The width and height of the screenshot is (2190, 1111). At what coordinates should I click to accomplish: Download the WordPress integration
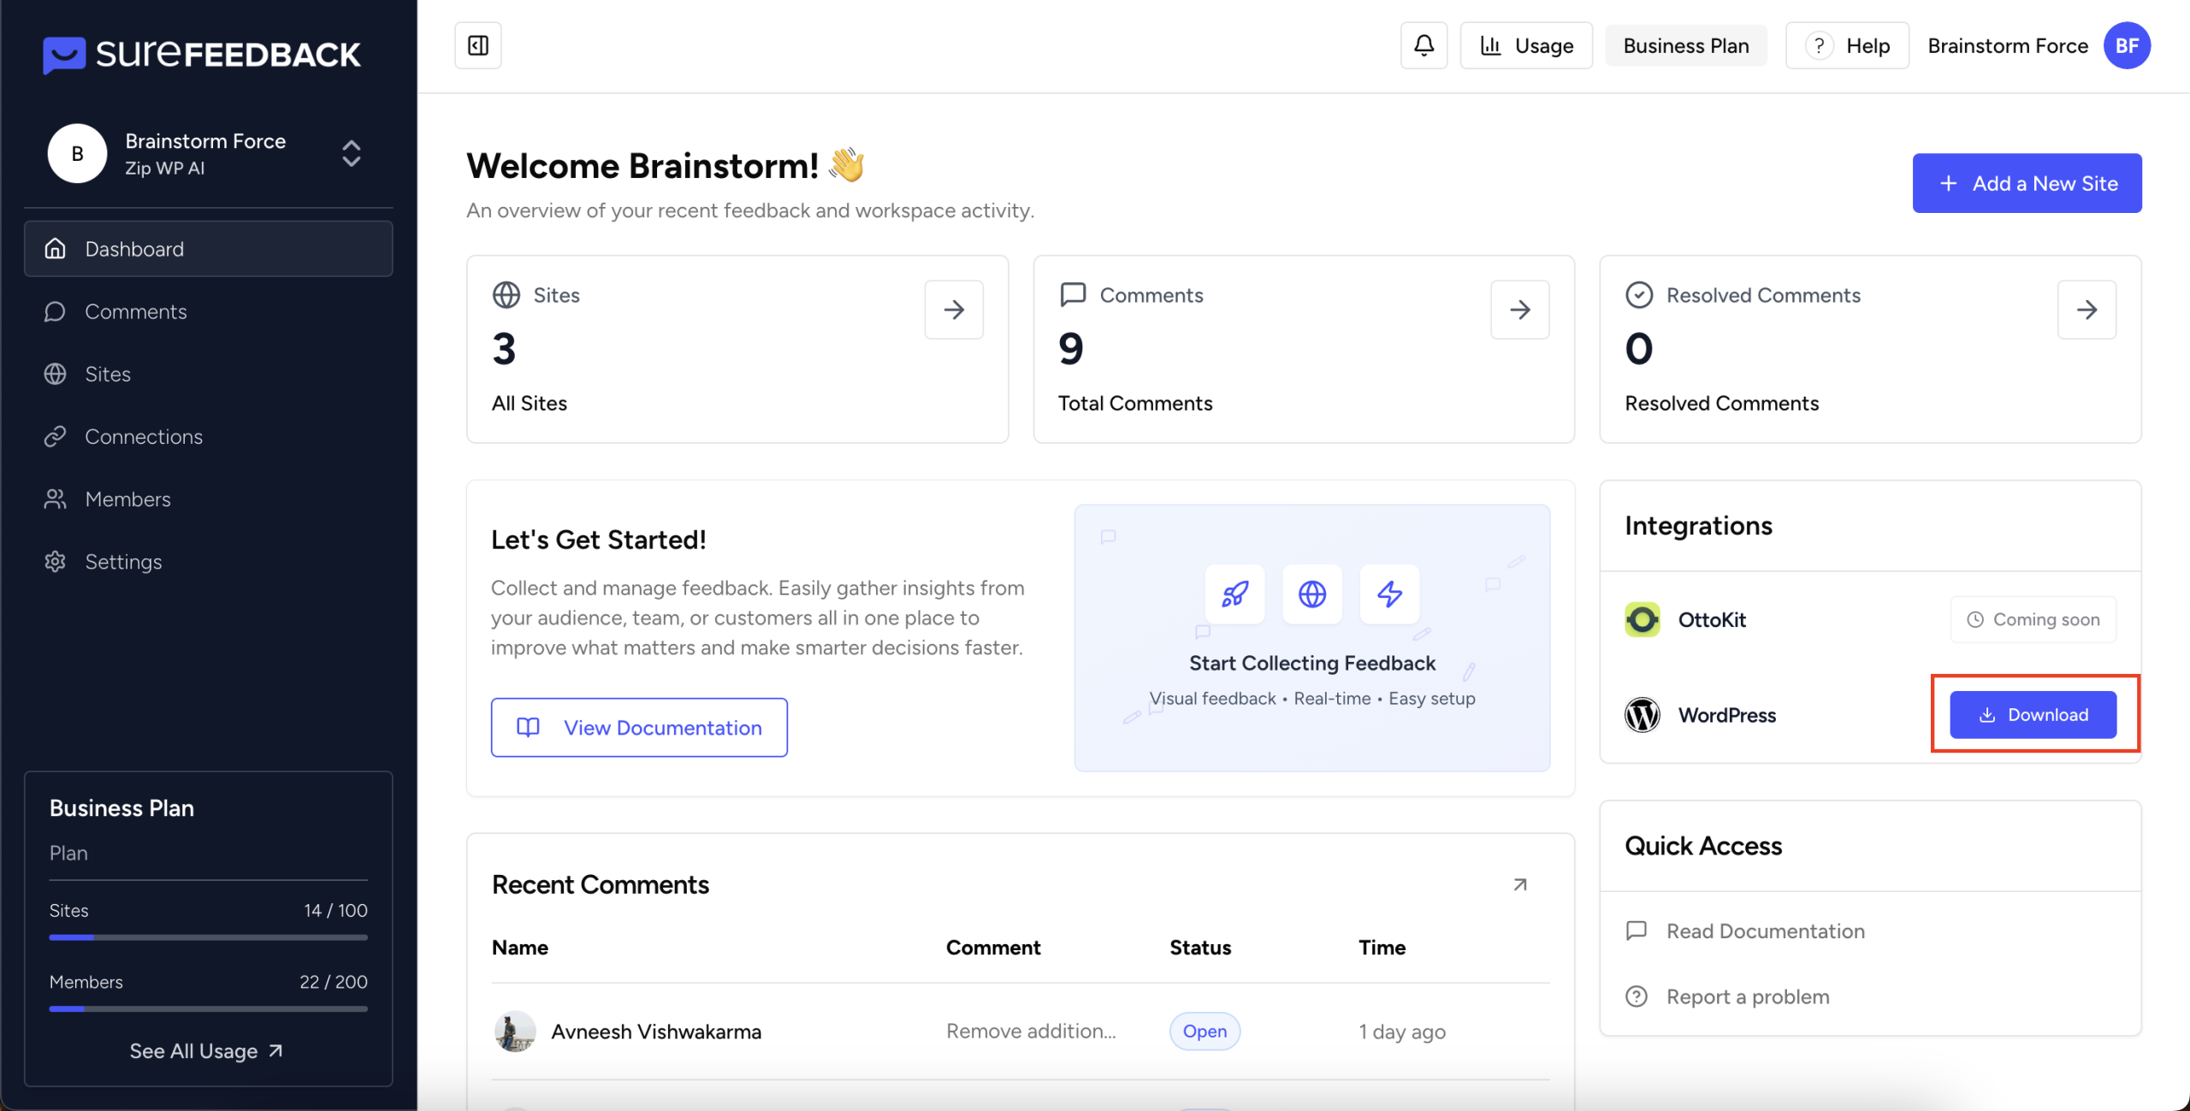tap(2033, 715)
